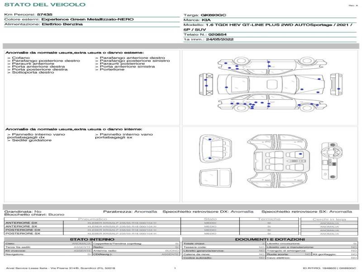362x272 pixels.
Task: Click the "Pneumatico" column header
Action: 92,219
